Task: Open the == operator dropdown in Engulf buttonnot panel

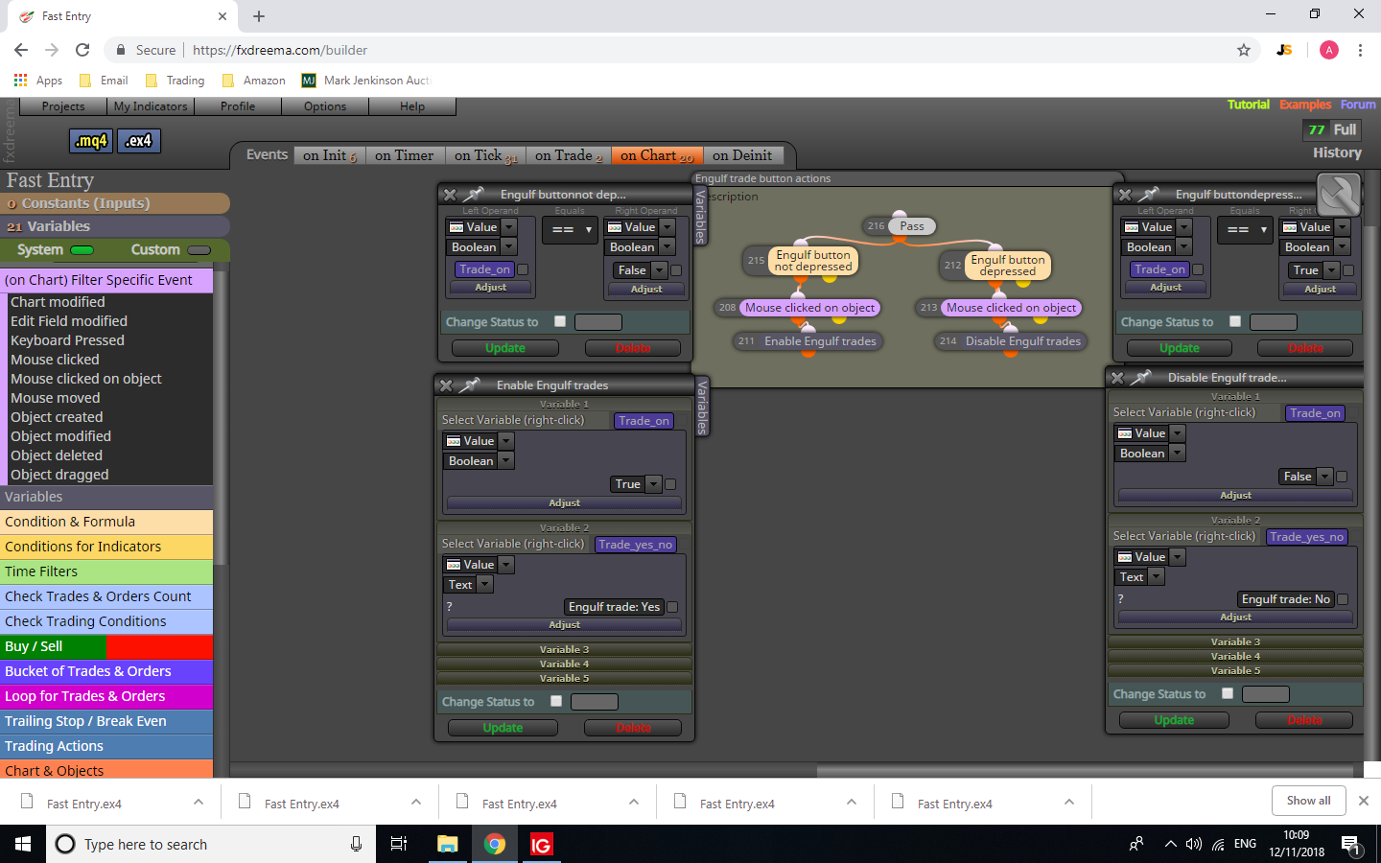Action: (x=570, y=230)
